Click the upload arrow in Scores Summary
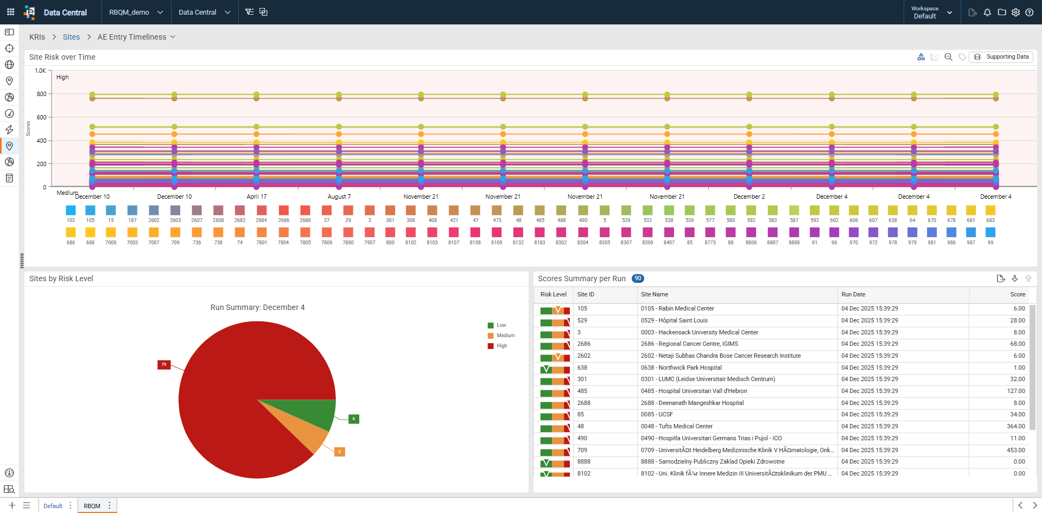The image size is (1042, 513). (1028, 278)
